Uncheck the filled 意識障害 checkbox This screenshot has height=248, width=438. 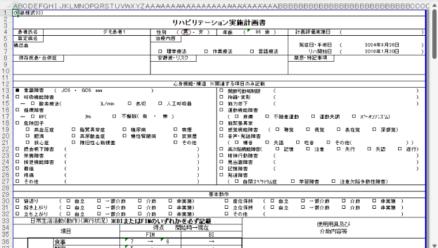coord(17,91)
